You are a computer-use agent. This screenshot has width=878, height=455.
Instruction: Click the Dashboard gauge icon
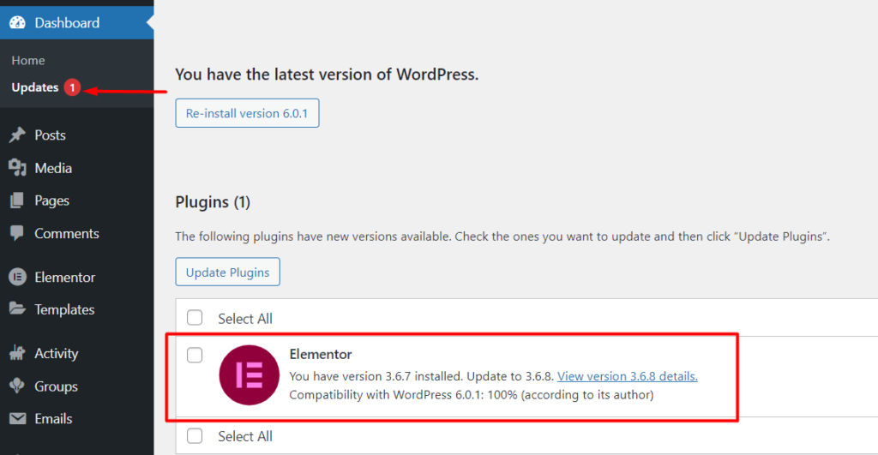(17, 22)
